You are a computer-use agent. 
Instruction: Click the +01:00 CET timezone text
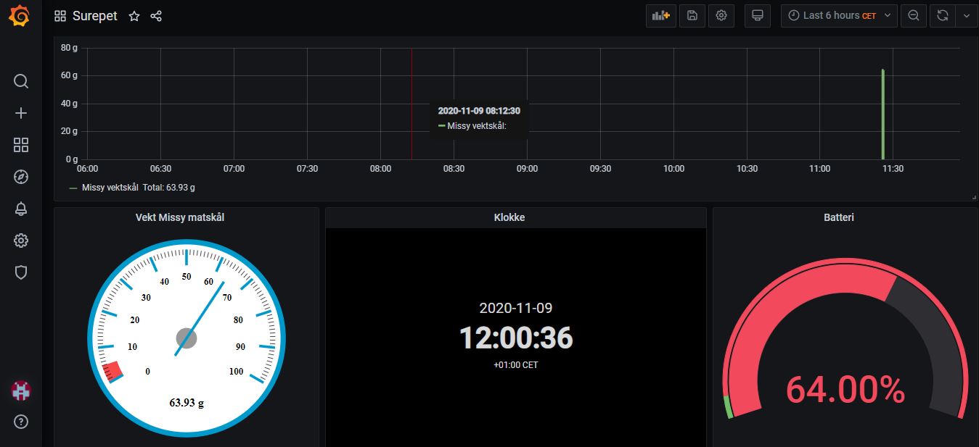[x=516, y=365]
